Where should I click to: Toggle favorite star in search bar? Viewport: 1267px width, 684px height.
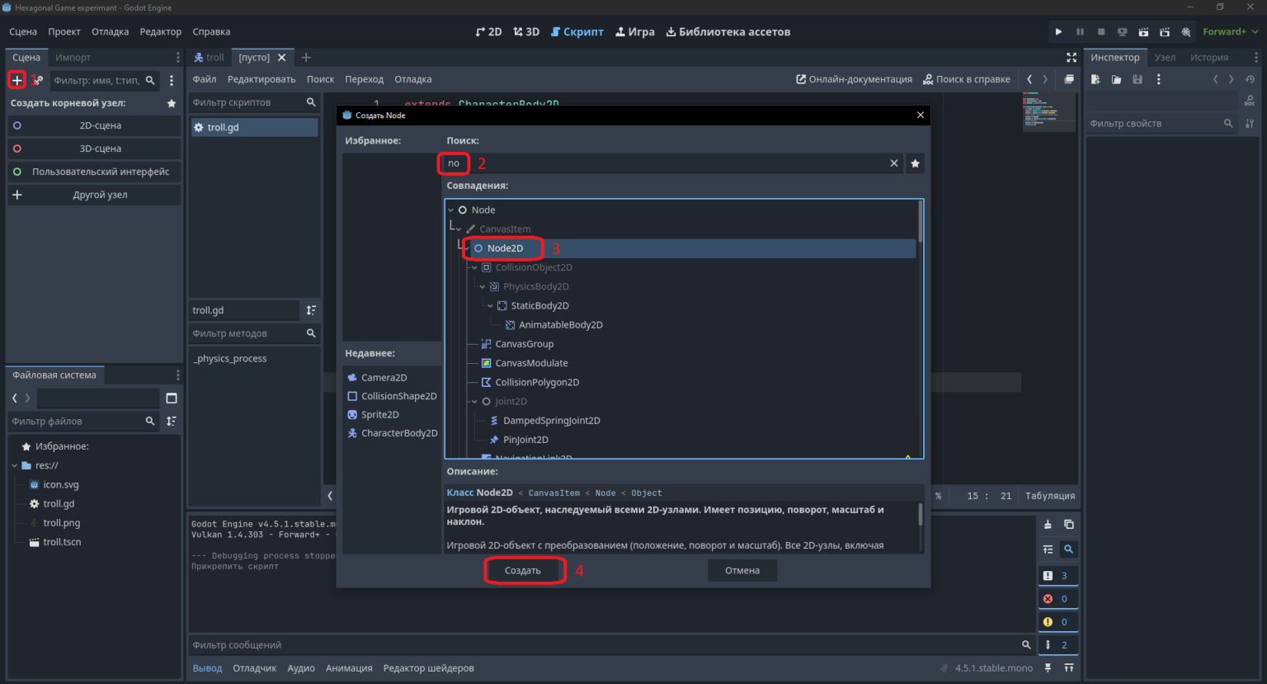click(x=915, y=163)
